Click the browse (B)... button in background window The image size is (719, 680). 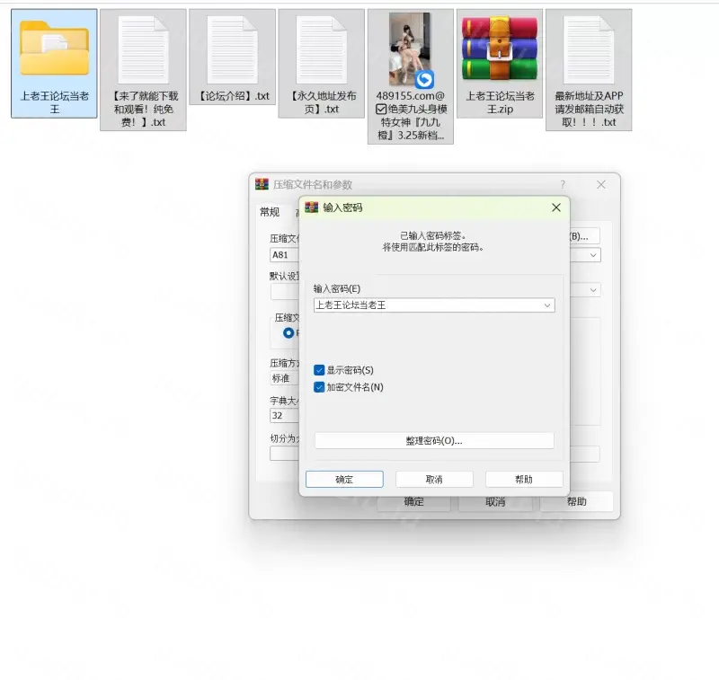coord(585,236)
